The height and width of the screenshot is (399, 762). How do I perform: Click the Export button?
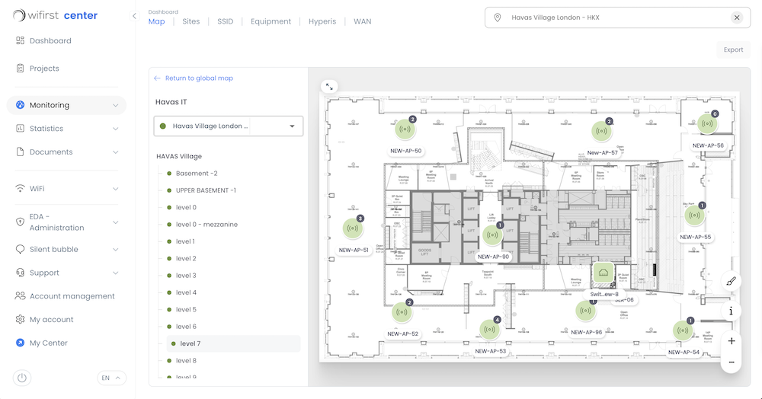coord(733,50)
